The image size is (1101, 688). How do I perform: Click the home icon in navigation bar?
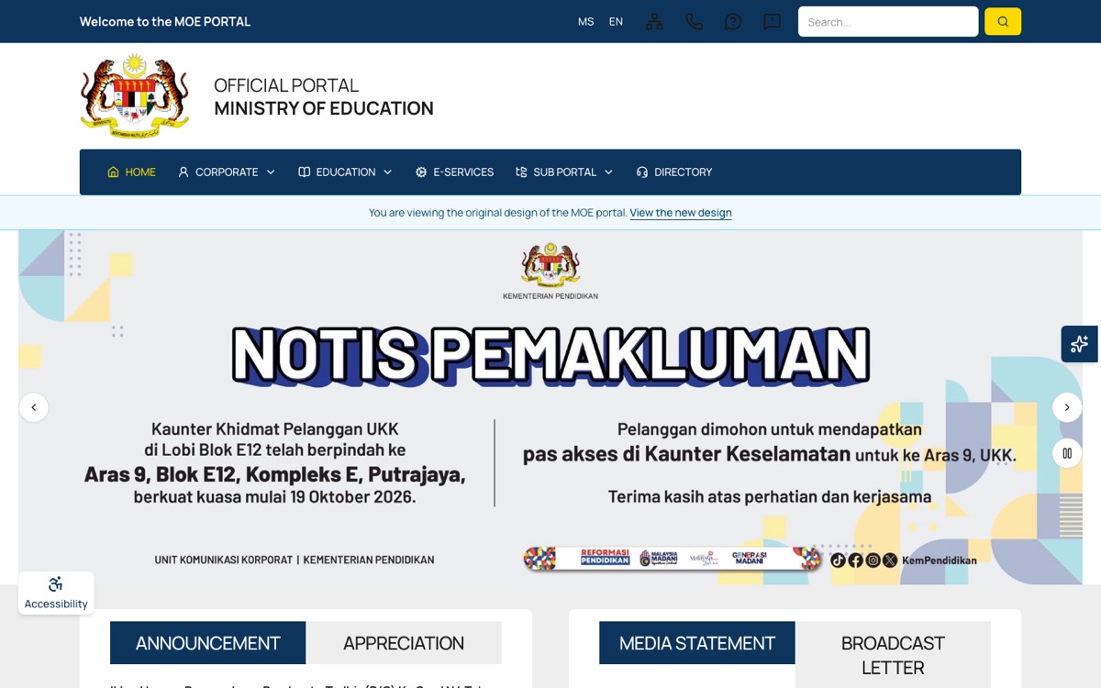pyautogui.click(x=114, y=172)
